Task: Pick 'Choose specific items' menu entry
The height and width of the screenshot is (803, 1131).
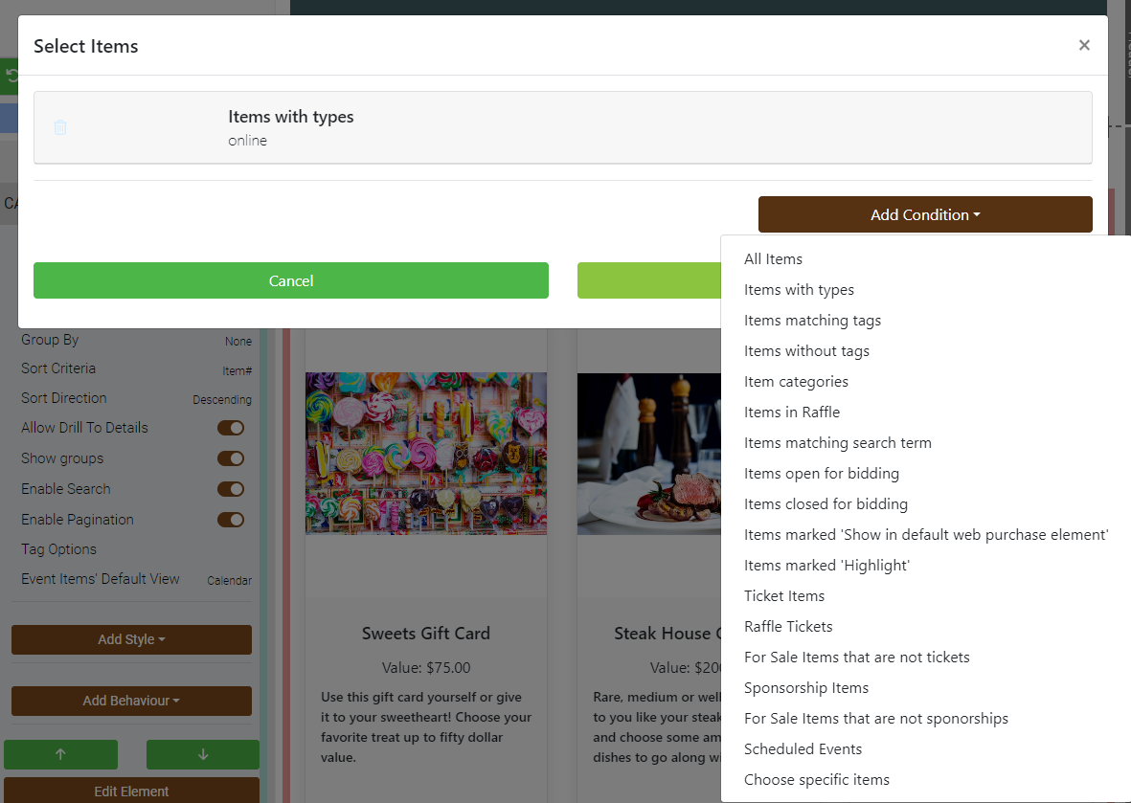Action: pos(816,780)
